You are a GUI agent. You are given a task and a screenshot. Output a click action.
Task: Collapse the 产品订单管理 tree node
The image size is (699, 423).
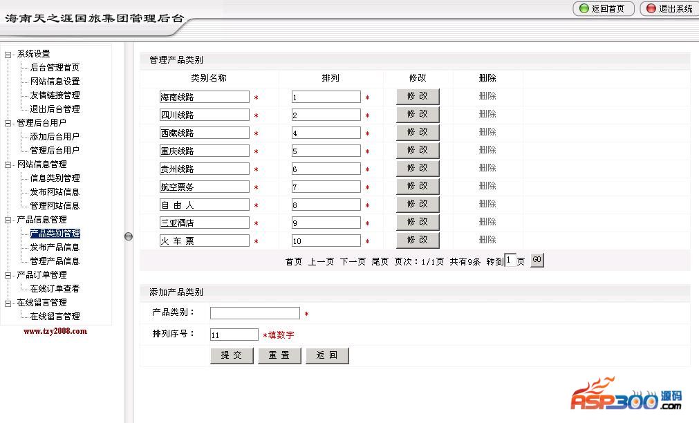coord(8,275)
